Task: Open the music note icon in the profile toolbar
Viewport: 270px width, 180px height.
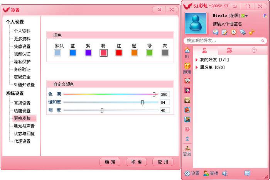Action: point(251,32)
